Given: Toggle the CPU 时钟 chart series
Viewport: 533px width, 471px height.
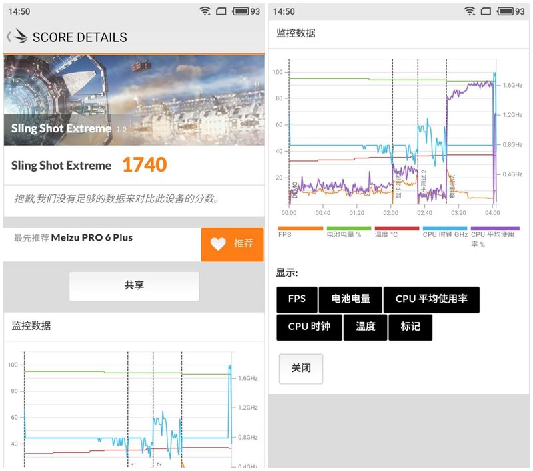Looking at the screenshot, I should coord(308,327).
